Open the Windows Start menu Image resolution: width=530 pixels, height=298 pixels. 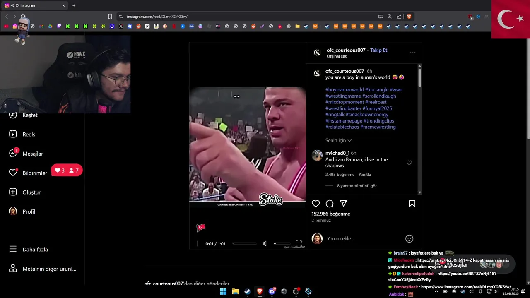[223, 291]
